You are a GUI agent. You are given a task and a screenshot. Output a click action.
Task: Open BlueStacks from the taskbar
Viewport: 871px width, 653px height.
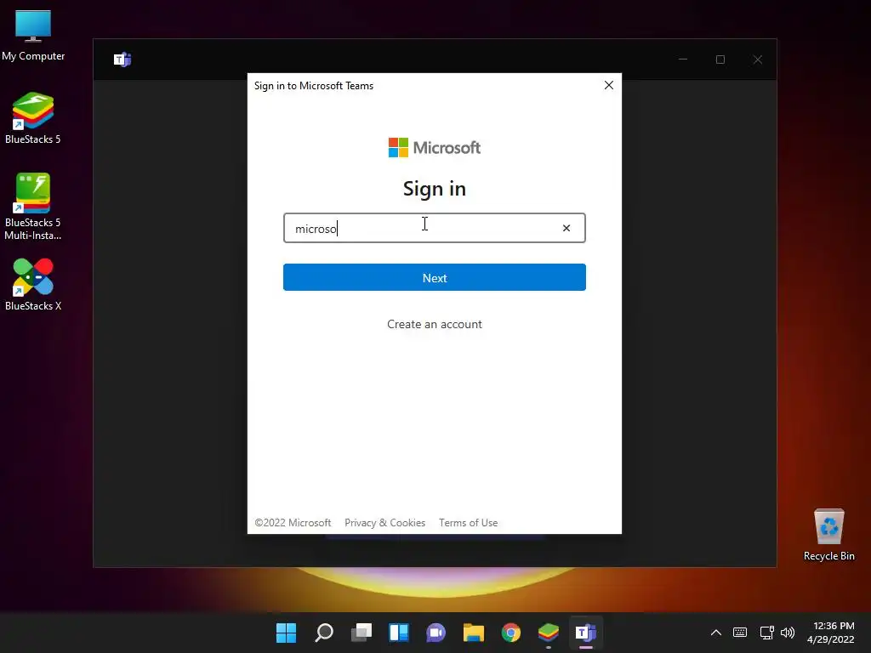pyautogui.click(x=549, y=633)
